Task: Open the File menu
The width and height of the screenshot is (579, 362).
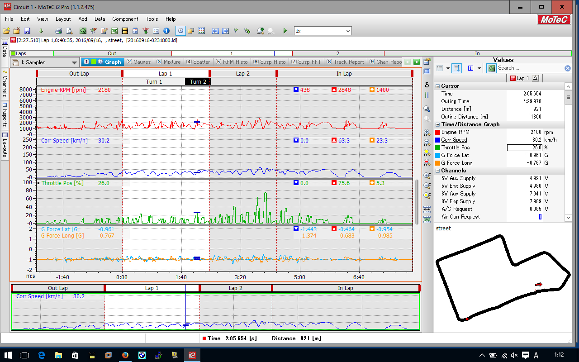Action: pos(9,19)
